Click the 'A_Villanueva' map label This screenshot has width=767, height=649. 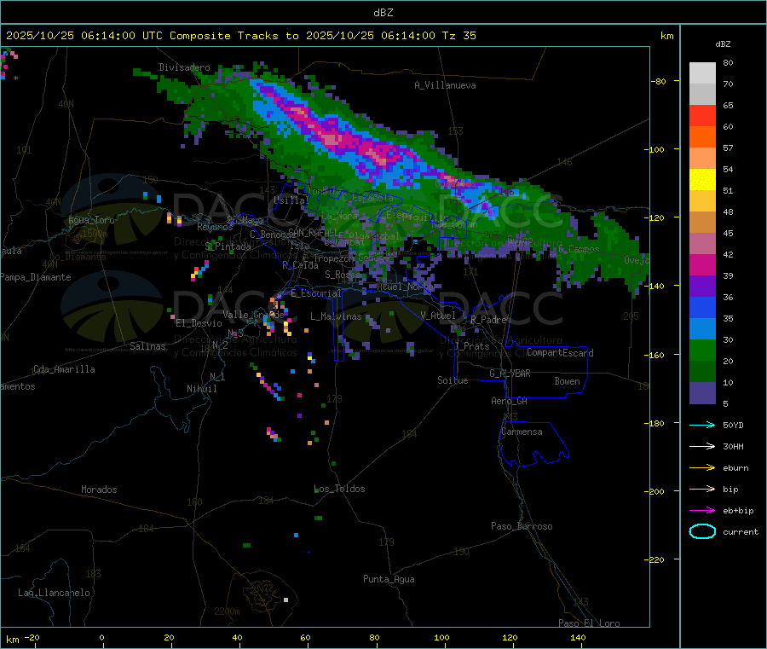coord(445,85)
